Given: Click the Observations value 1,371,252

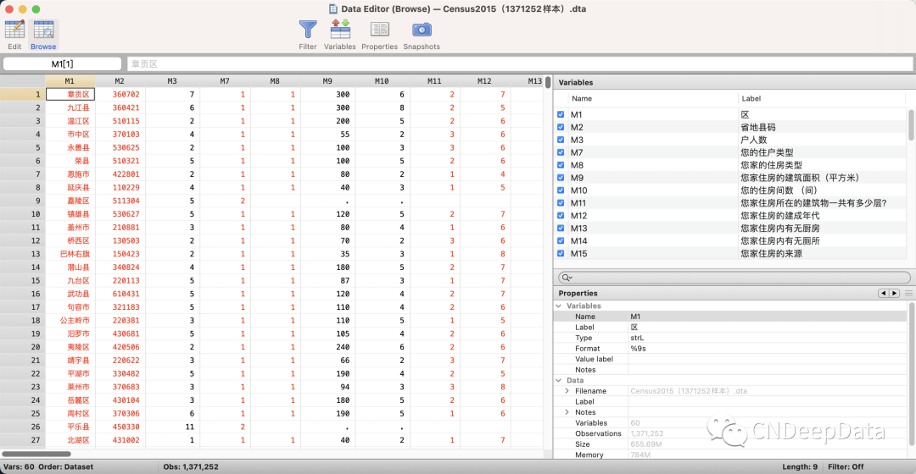Looking at the screenshot, I should [646, 433].
